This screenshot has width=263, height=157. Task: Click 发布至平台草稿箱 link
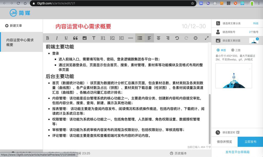tap(237, 152)
